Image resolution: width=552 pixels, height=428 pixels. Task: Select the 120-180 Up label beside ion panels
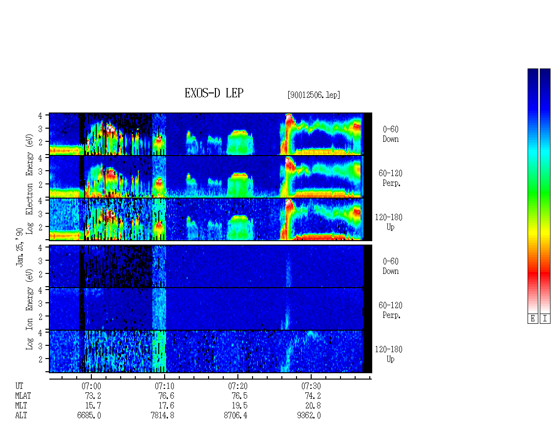tap(389, 354)
